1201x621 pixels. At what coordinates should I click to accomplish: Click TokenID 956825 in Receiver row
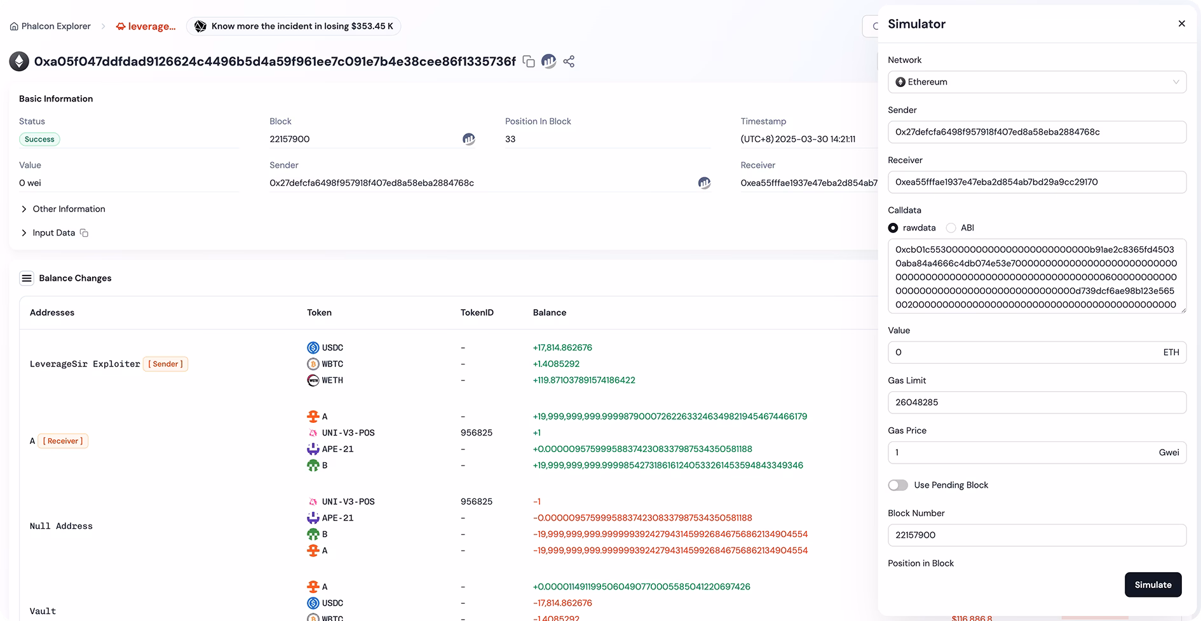click(x=477, y=433)
